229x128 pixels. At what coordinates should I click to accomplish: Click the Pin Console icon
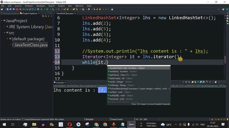pyautogui.click(x=207, y=82)
